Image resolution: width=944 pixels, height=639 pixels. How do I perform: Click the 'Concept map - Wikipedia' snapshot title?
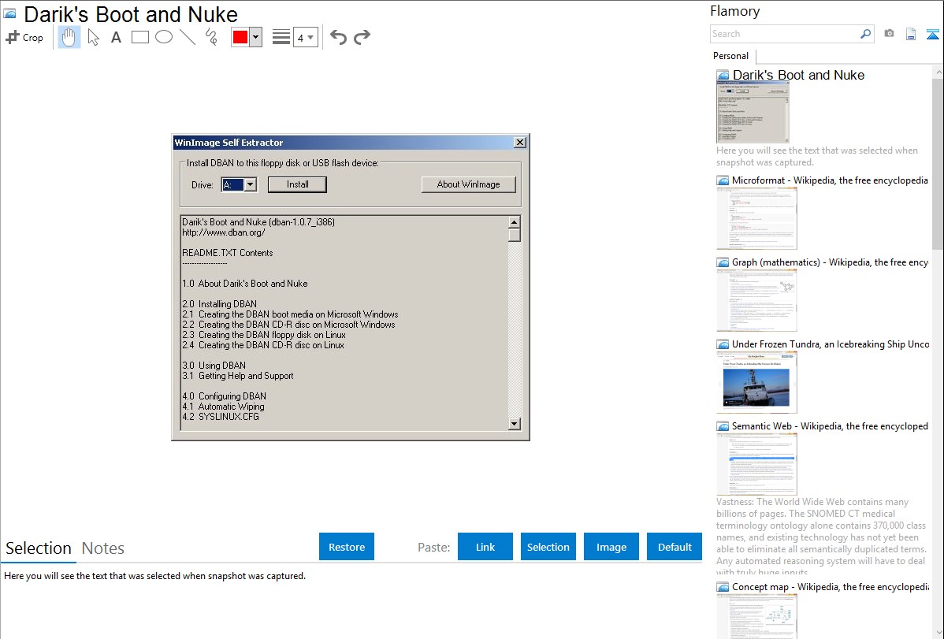coord(830,586)
